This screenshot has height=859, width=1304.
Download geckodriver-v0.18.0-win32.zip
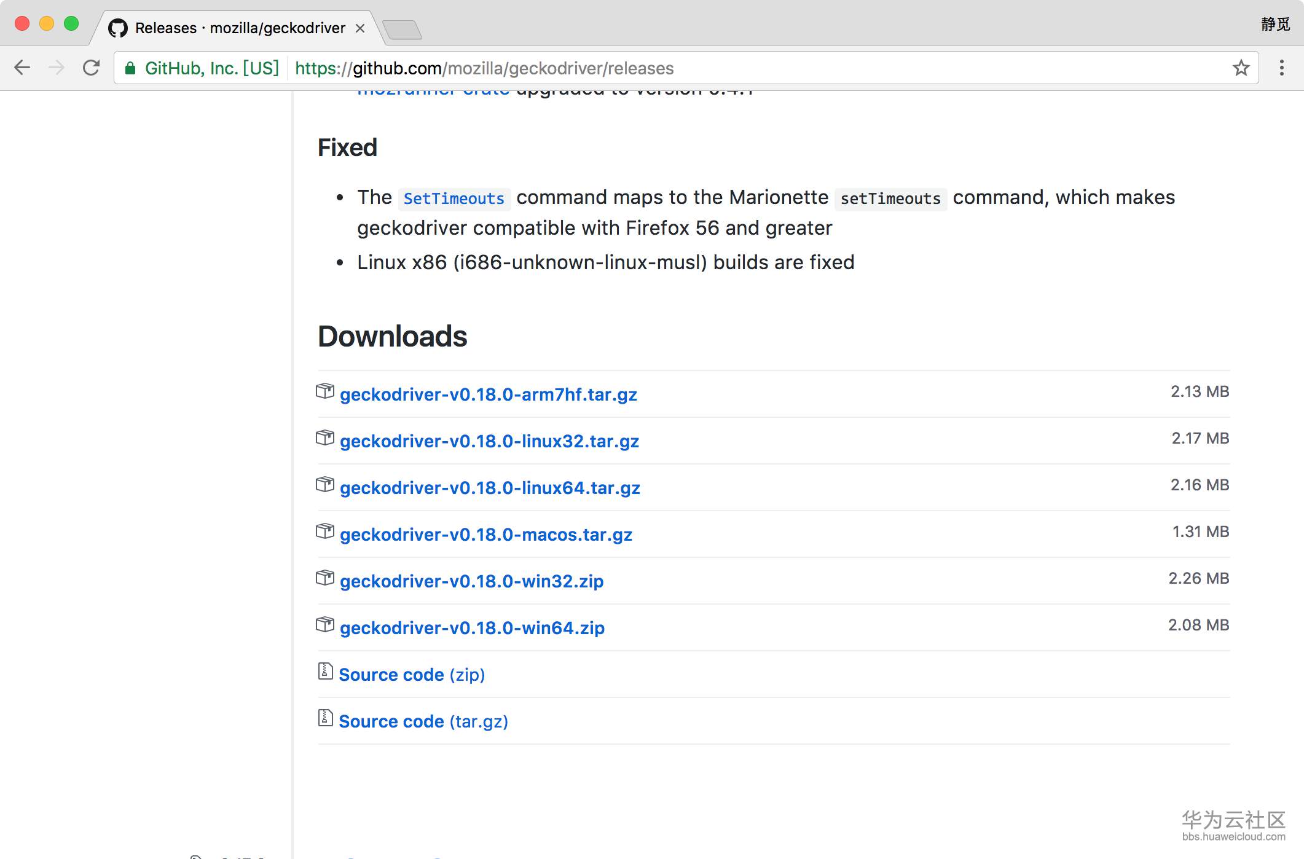click(471, 581)
